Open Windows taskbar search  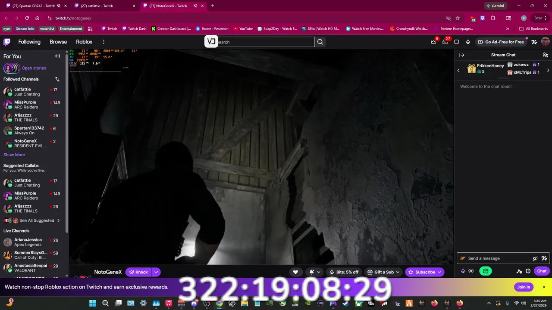pos(105,303)
